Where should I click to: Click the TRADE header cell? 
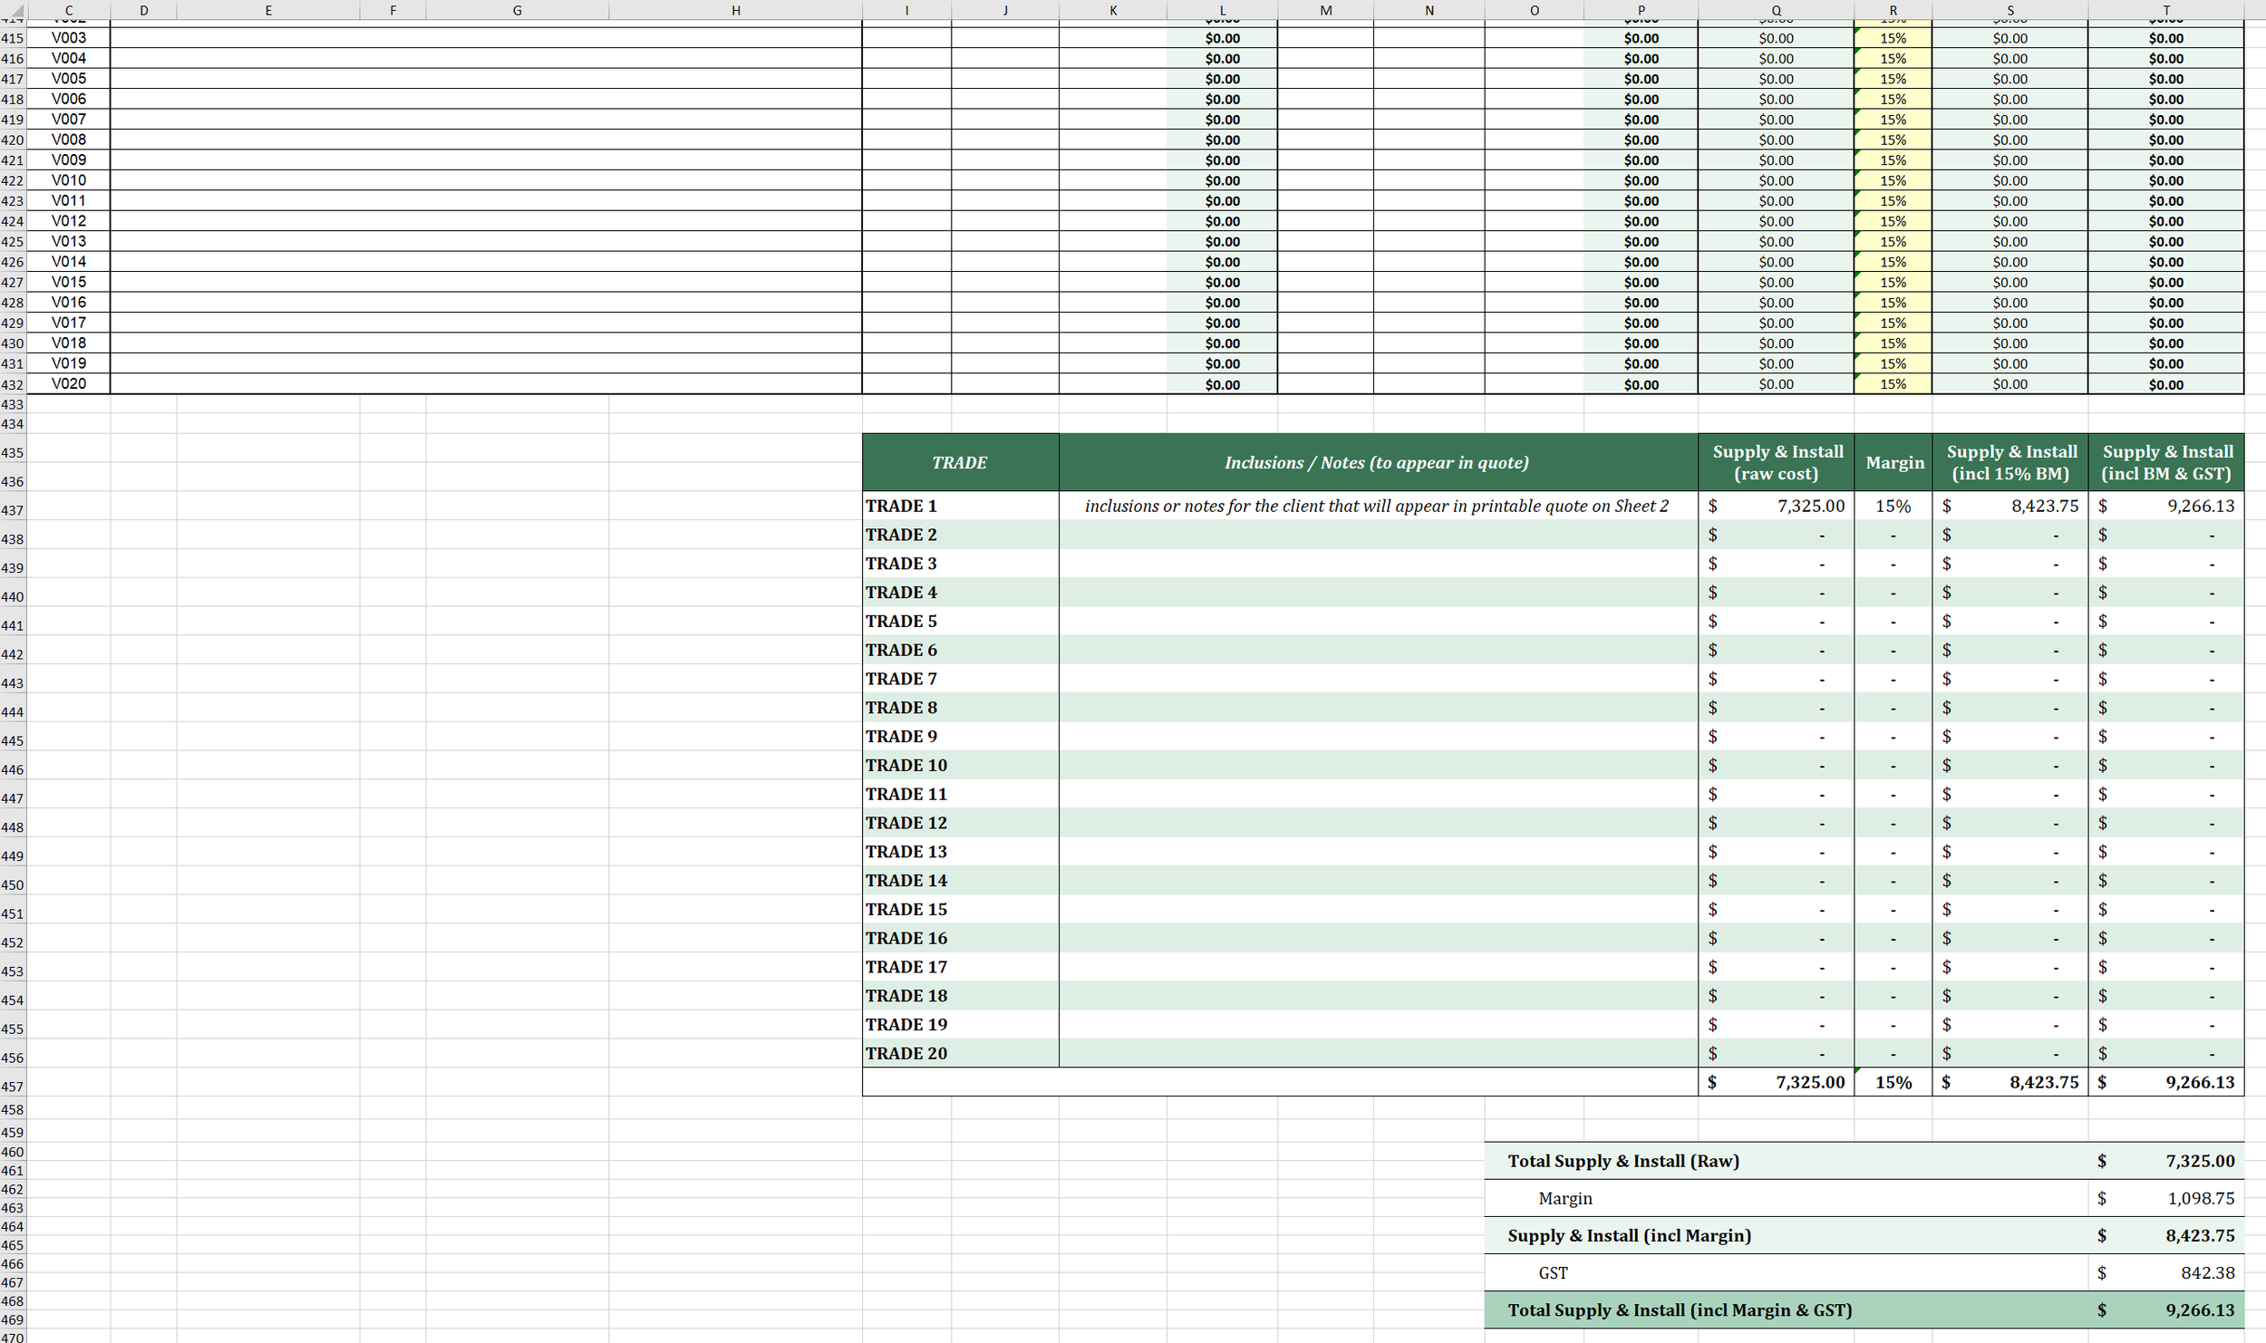[959, 462]
